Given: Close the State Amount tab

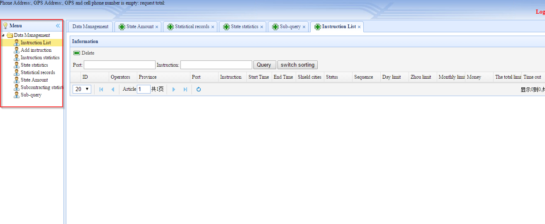Looking at the screenshot, I should 157,27.
